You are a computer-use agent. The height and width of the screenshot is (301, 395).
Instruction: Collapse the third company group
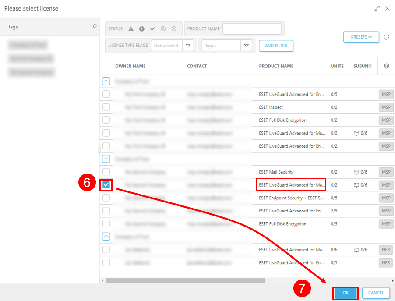click(106, 237)
